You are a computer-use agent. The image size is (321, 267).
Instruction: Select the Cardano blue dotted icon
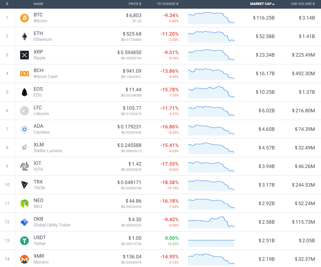tap(24, 129)
